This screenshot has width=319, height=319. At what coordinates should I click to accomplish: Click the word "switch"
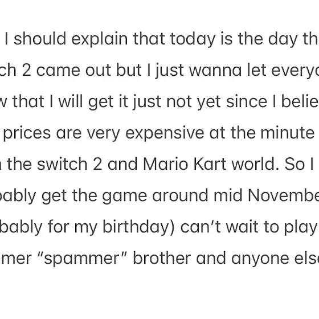pyautogui.click(x=62, y=164)
